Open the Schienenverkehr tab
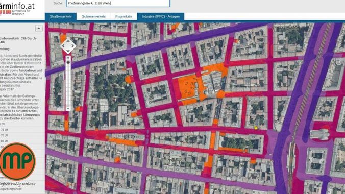345x194 pixels. [94, 16]
